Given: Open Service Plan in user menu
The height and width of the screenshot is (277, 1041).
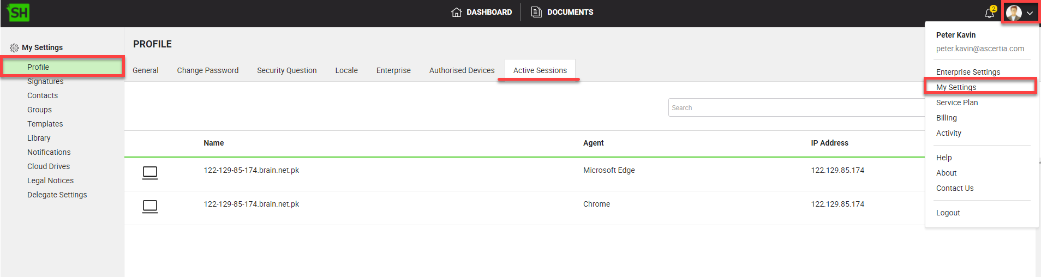Looking at the screenshot, I should [956, 103].
